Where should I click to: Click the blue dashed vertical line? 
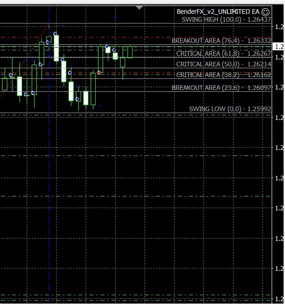tap(49, 185)
